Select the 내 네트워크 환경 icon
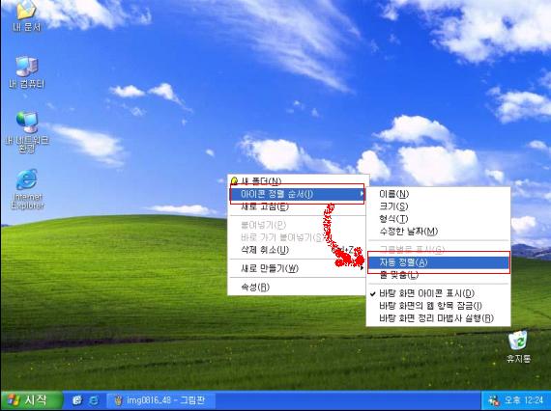551x411 pixels. [x=27, y=132]
